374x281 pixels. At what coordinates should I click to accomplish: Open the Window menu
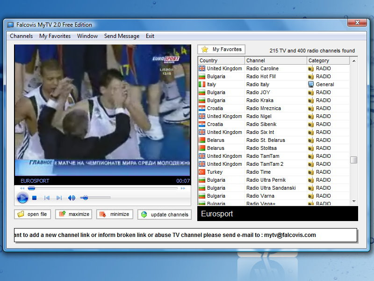87,36
